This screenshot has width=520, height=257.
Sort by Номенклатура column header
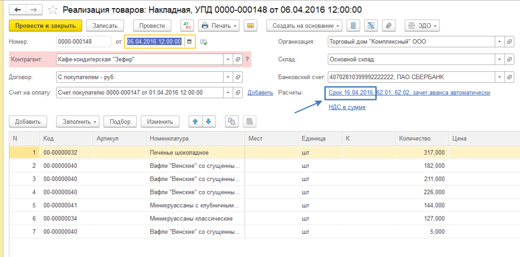coord(195,139)
